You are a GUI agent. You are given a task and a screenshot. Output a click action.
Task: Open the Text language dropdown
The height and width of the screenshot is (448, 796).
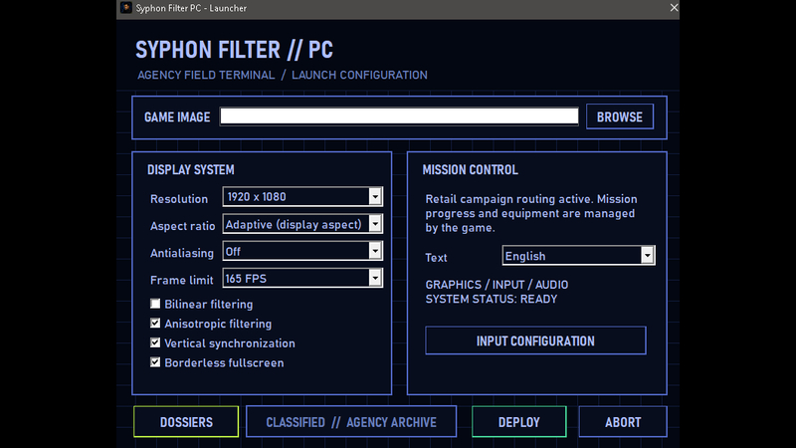tap(578, 256)
